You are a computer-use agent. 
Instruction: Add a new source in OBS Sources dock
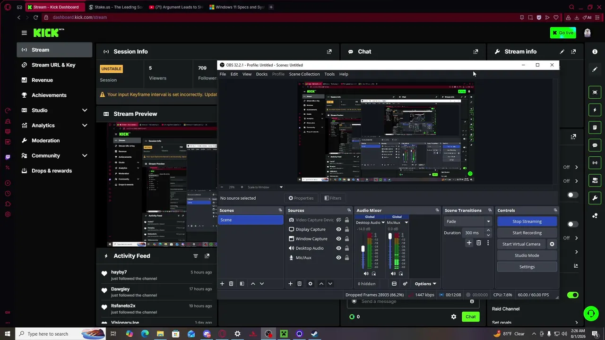[290, 284]
